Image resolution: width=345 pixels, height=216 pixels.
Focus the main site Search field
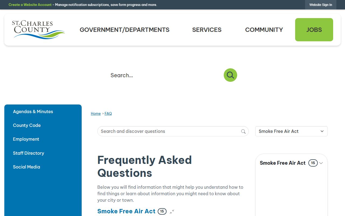point(164,75)
